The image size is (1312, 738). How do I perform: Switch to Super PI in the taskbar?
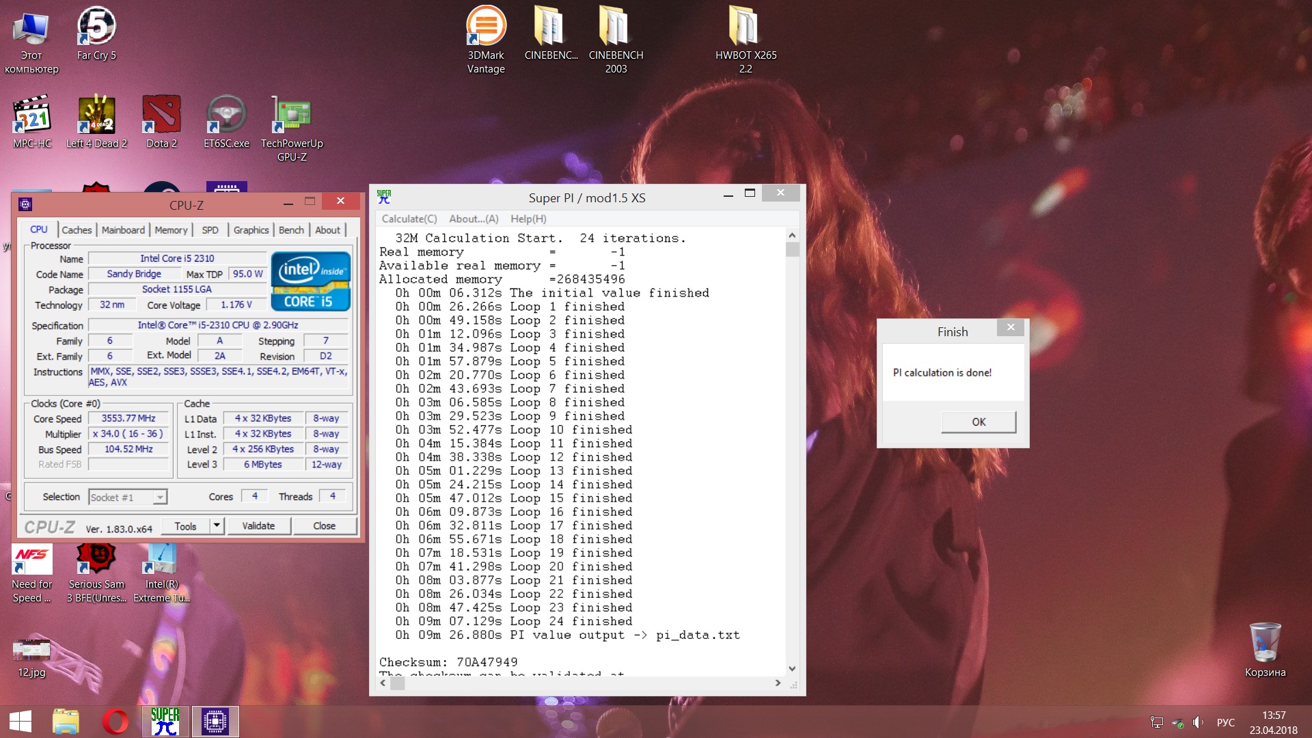165,722
